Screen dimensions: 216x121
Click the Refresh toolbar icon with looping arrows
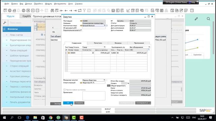tap(80, 10)
